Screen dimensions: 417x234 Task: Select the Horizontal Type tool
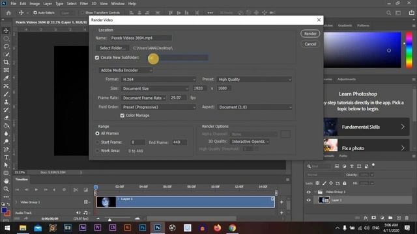[x=6, y=157]
